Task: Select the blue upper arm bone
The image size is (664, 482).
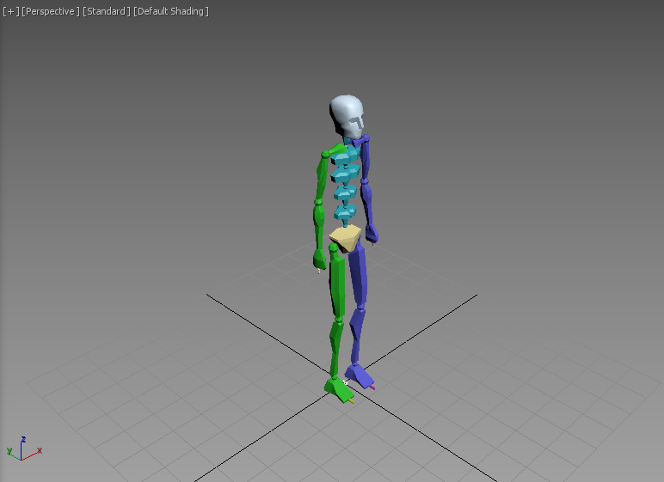Action: (x=365, y=160)
